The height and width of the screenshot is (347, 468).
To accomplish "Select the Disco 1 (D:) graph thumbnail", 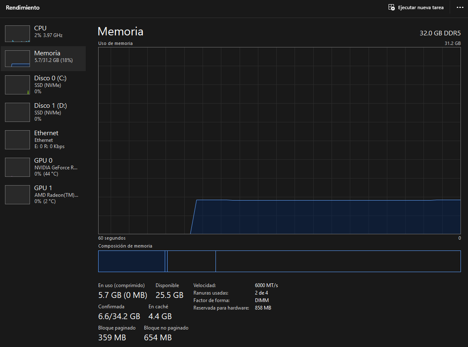I will pyautogui.click(x=17, y=112).
